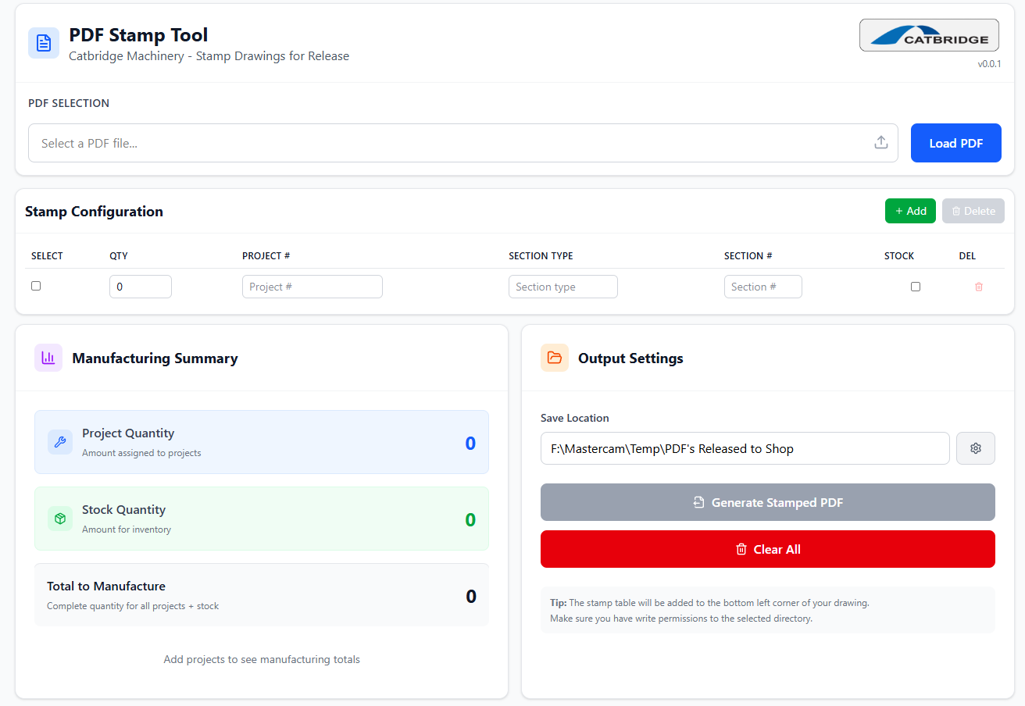Click the Manufacturing Summary chart icon

click(x=48, y=358)
